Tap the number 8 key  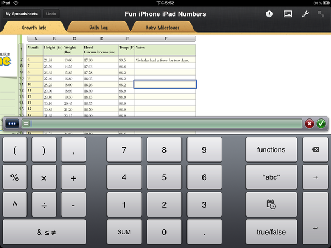pos(164,149)
